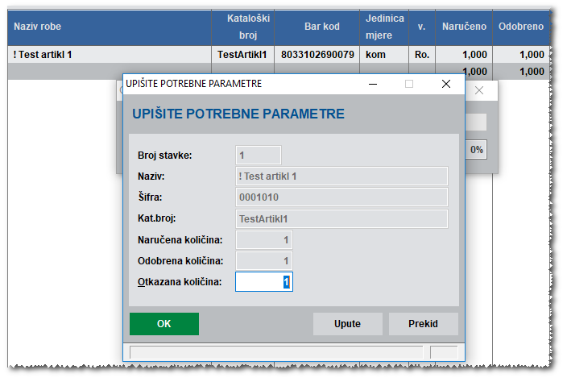567x382 pixels.
Task: Click the Jedinica mjere column header
Action: click(x=384, y=27)
